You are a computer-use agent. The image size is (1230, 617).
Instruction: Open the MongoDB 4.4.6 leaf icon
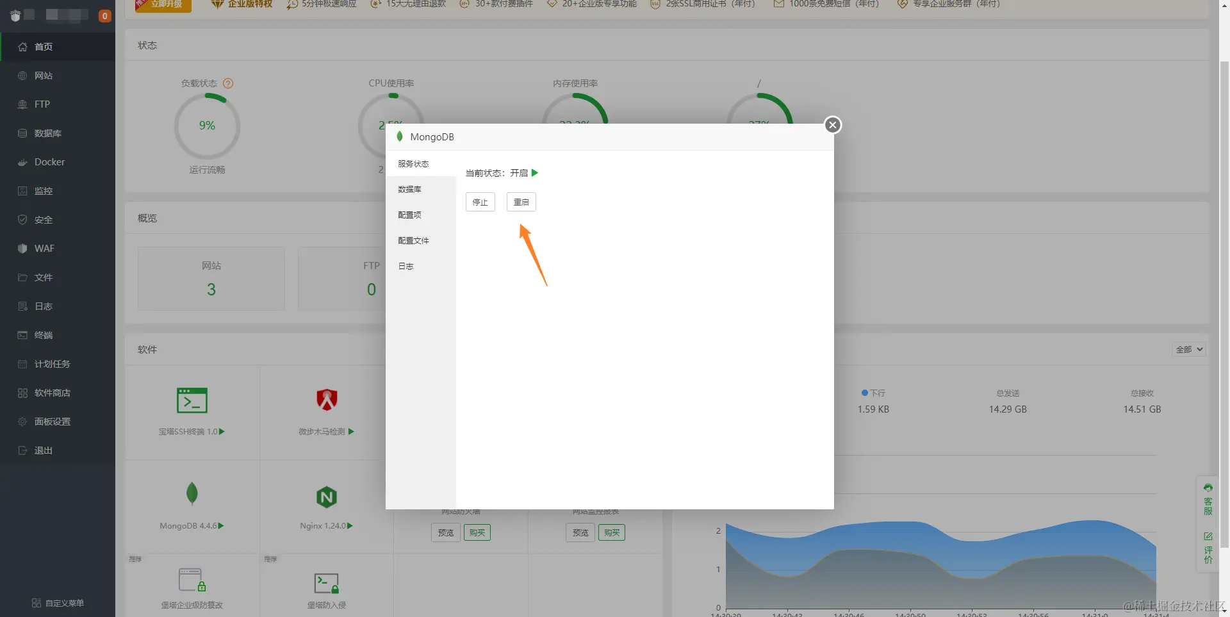192,493
